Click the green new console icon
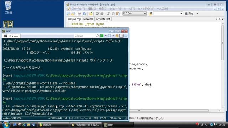228x128 pixels. [102, 36]
